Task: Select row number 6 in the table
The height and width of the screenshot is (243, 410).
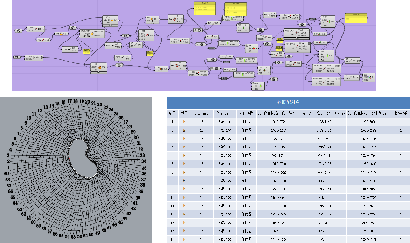Action: [x=172, y=164]
